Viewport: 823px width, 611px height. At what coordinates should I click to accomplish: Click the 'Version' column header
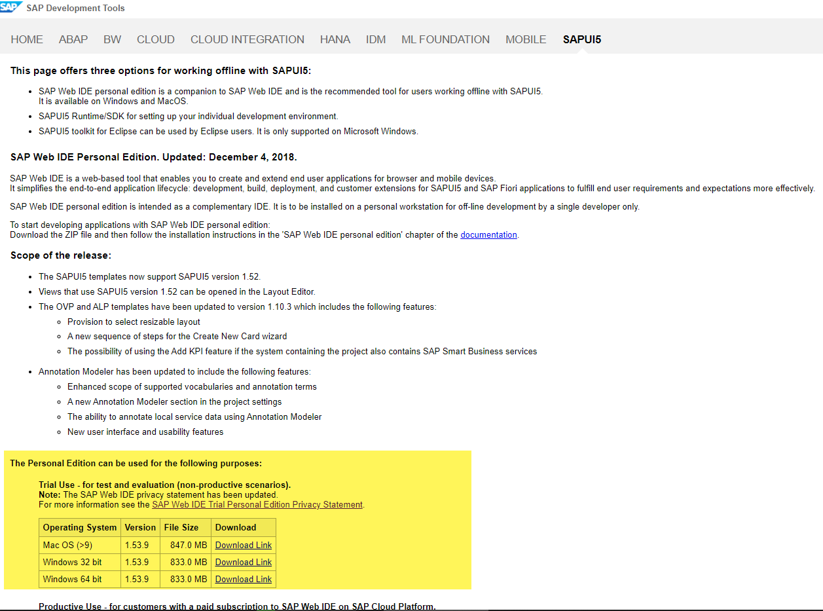[x=140, y=527]
